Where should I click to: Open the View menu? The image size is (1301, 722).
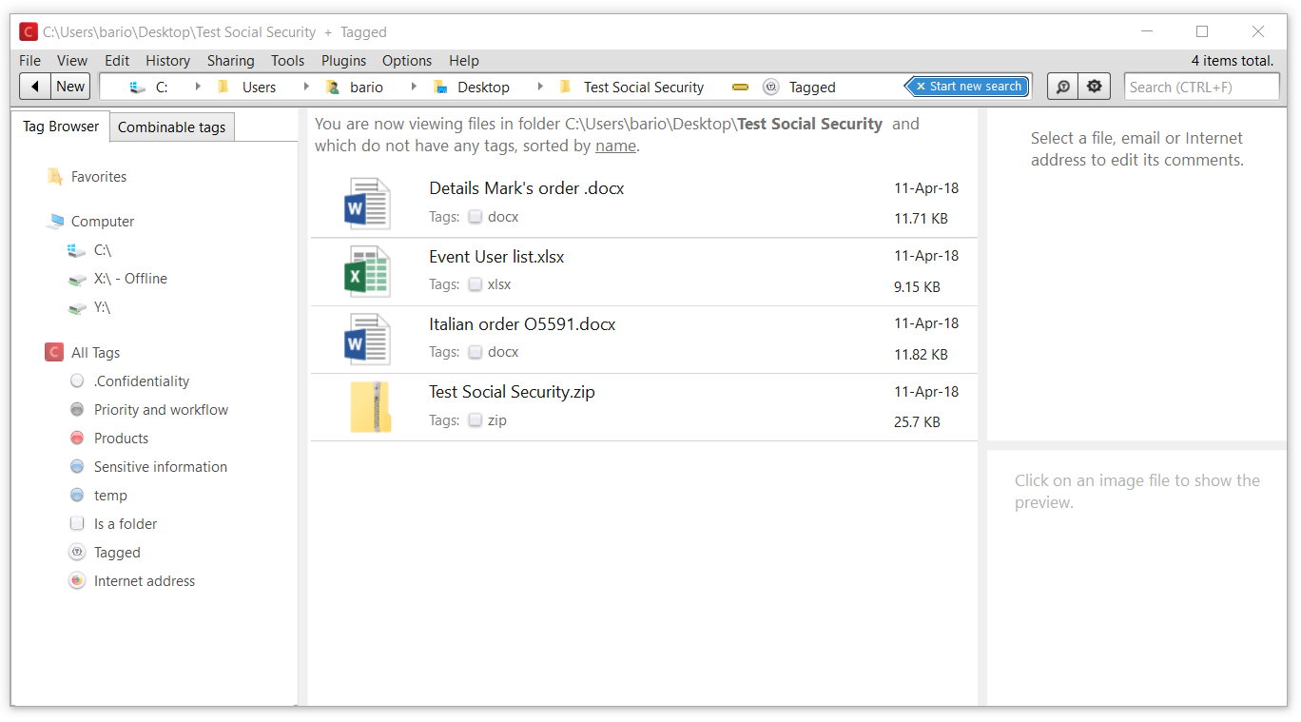coord(72,60)
